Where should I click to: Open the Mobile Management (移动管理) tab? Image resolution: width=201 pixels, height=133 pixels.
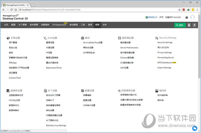(x=73, y=25)
